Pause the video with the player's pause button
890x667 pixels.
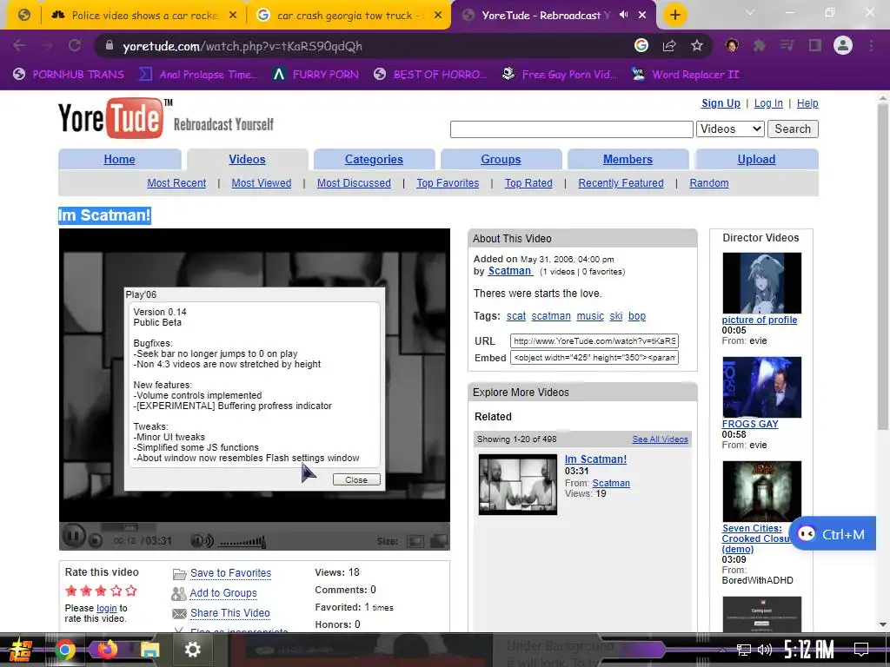(x=73, y=536)
